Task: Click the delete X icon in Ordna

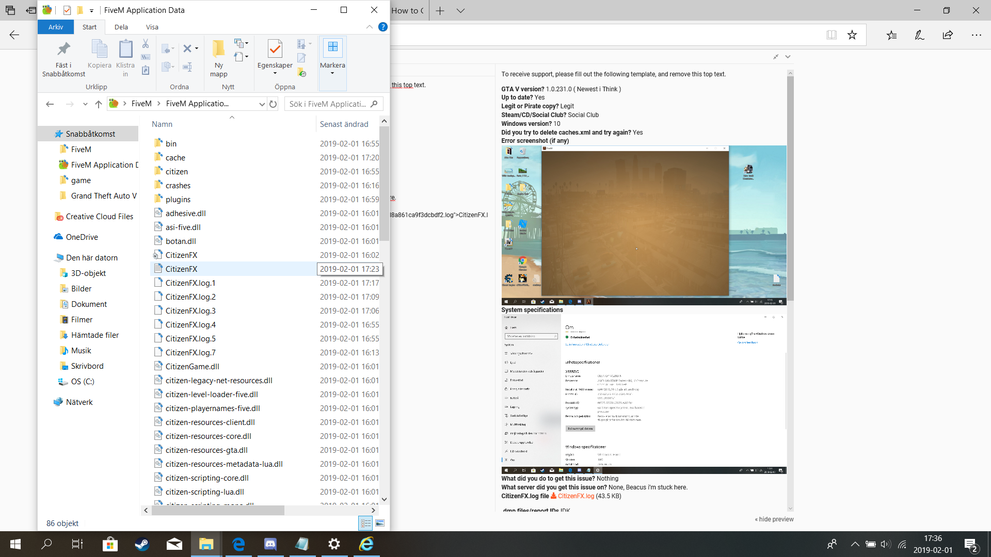Action: [187, 48]
